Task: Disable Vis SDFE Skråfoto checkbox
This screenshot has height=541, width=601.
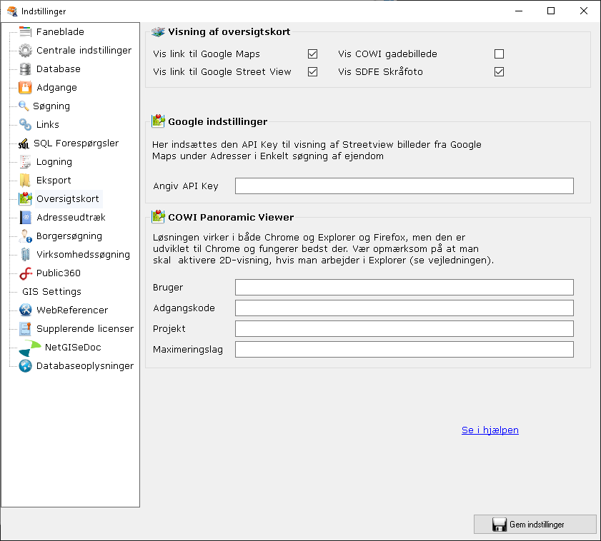Action: tap(500, 72)
